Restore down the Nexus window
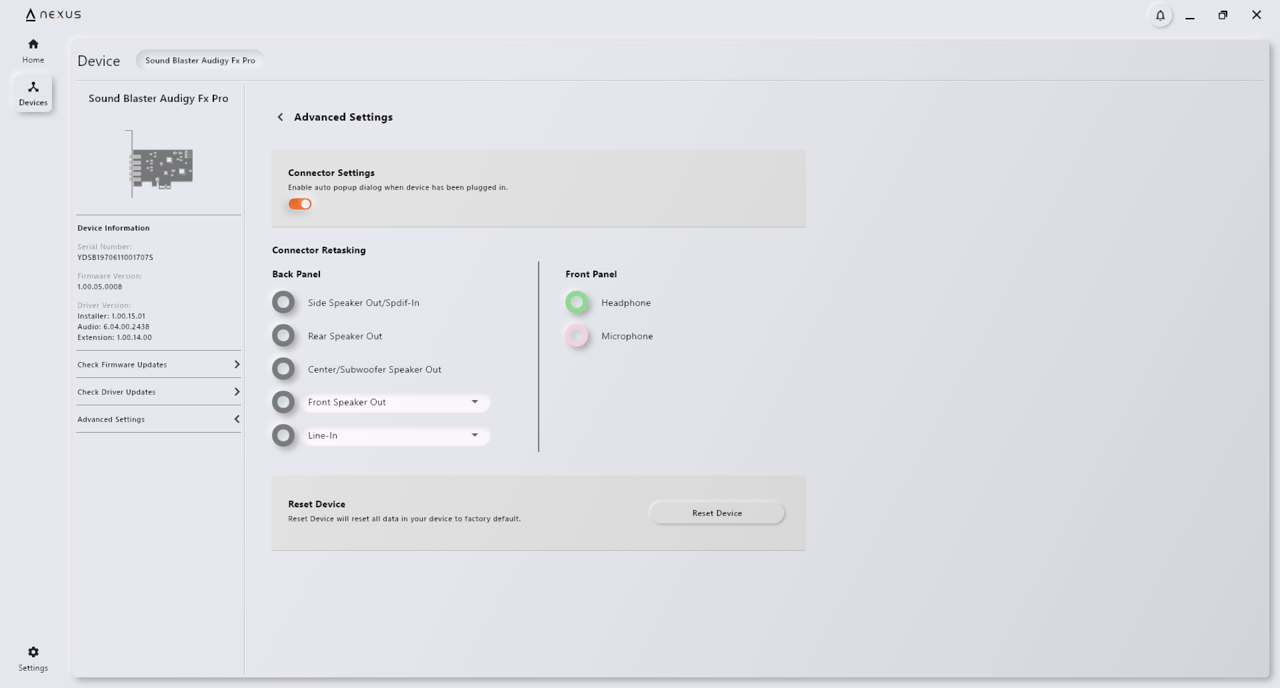1280x688 pixels. pos(1223,15)
